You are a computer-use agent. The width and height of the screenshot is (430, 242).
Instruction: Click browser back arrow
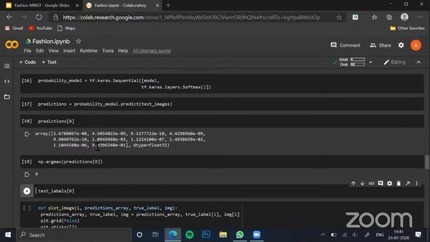tap(9, 17)
